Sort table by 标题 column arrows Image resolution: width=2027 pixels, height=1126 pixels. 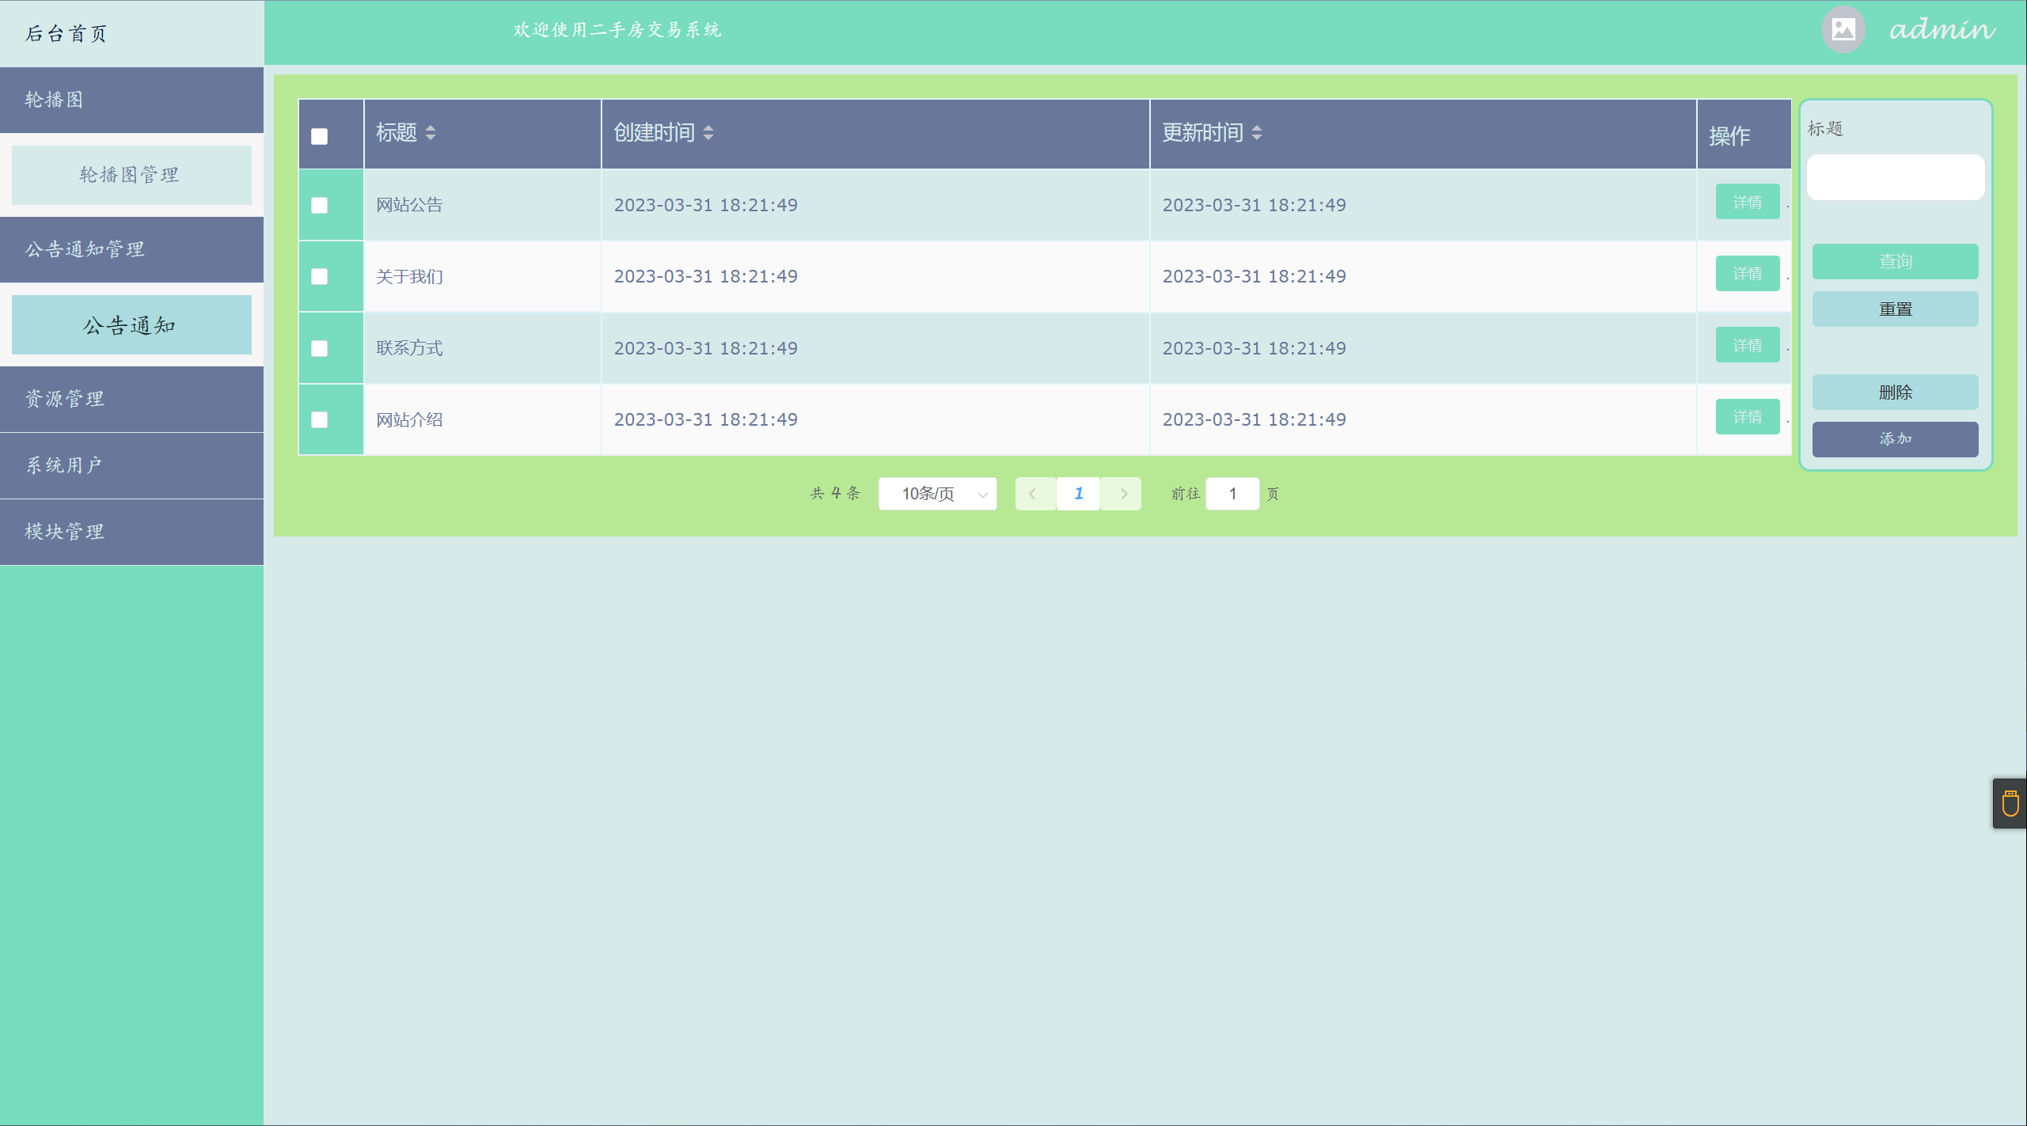[x=431, y=133]
